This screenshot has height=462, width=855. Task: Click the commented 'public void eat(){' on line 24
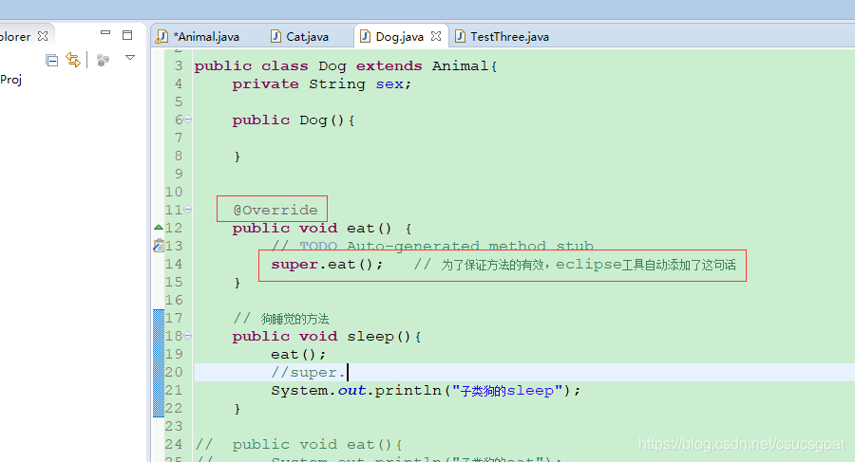coord(317,445)
